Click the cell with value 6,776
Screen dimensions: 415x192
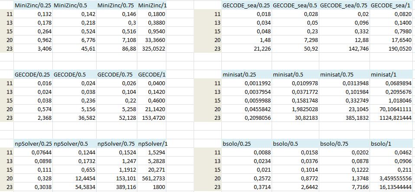coord(75,40)
